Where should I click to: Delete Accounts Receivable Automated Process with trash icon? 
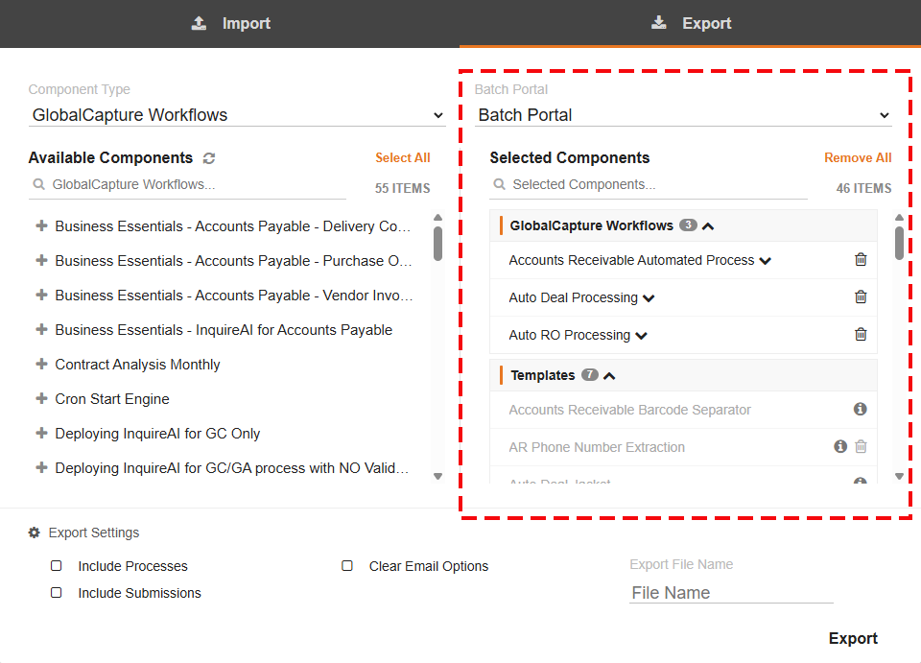pyautogui.click(x=861, y=259)
